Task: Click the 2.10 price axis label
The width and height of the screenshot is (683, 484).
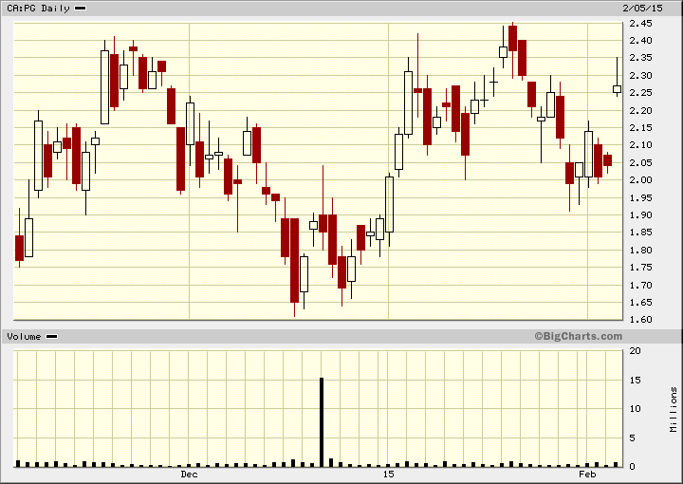Action: (x=640, y=145)
